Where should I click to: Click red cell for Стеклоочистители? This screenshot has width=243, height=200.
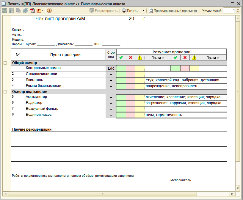coord(131,74)
